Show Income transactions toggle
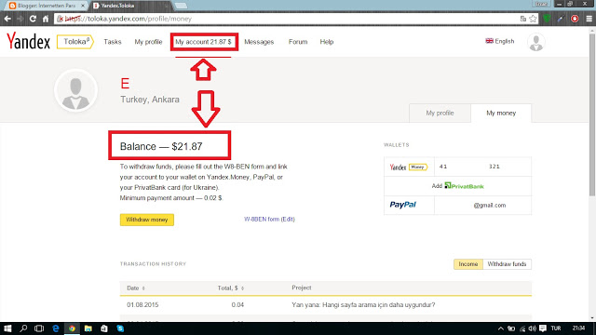Image resolution: width=596 pixels, height=335 pixels. [x=468, y=264]
